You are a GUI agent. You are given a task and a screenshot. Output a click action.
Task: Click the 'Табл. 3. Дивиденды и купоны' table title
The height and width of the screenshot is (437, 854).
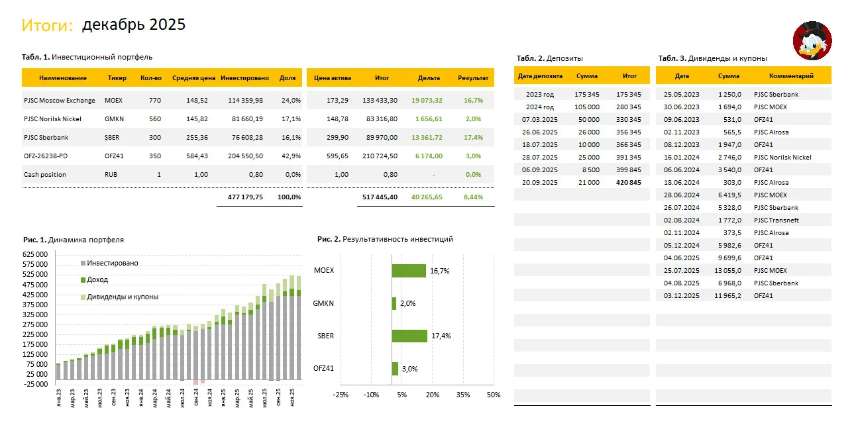coord(713,58)
